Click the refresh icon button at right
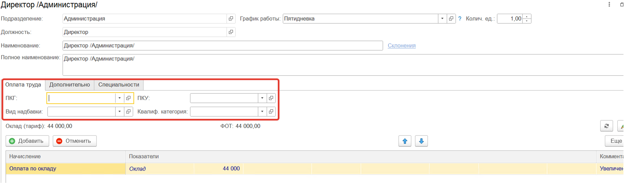 pyautogui.click(x=606, y=126)
